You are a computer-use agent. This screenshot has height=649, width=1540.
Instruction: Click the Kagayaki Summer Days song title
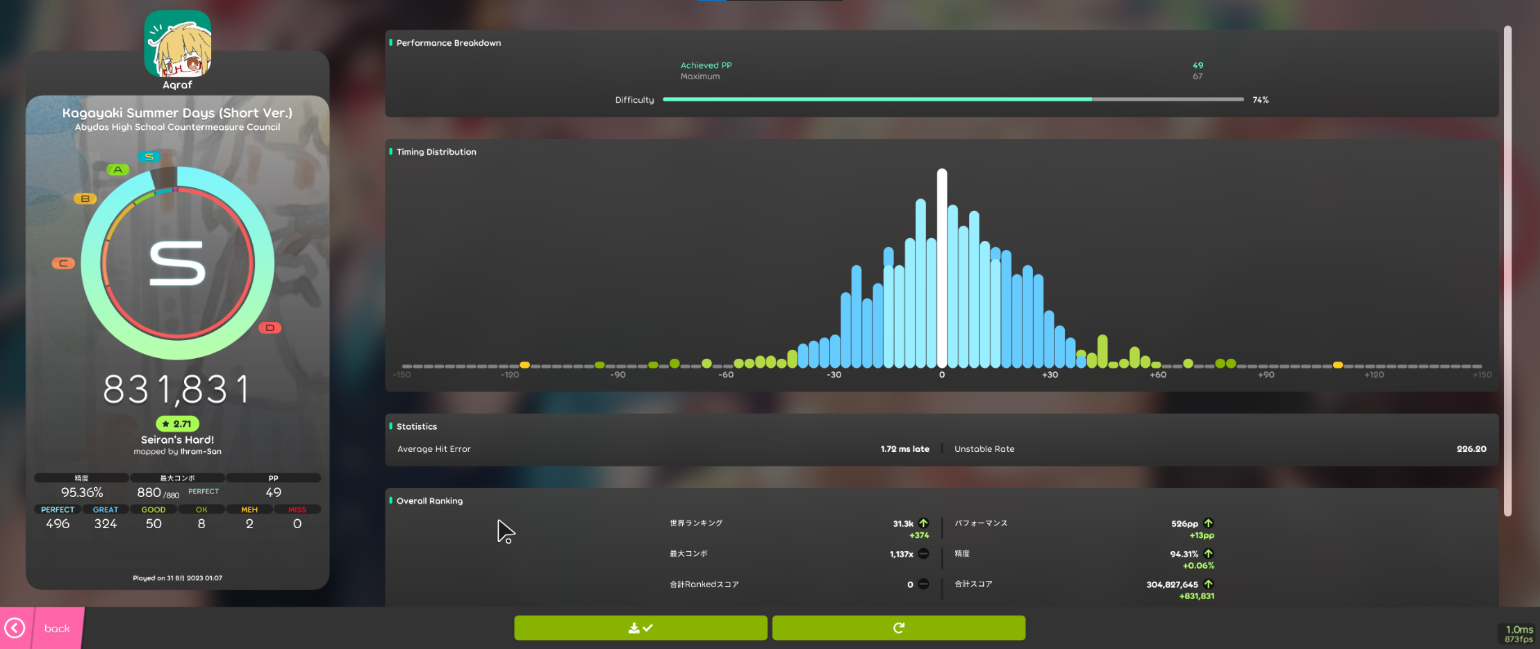click(177, 112)
